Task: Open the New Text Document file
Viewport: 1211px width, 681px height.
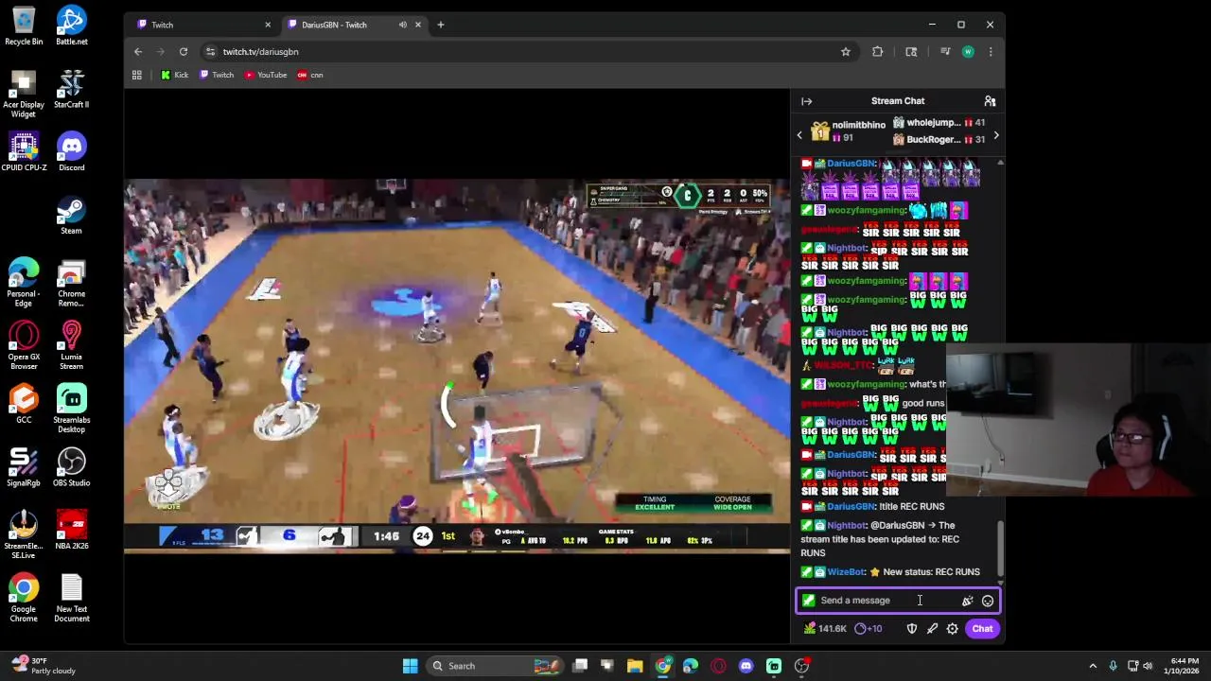Action: click(x=72, y=598)
